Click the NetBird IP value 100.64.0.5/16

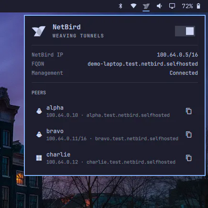[x=177, y=55]
